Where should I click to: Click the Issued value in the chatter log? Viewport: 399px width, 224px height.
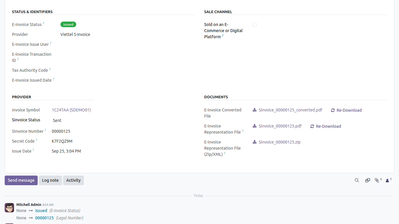pos(41,211)
